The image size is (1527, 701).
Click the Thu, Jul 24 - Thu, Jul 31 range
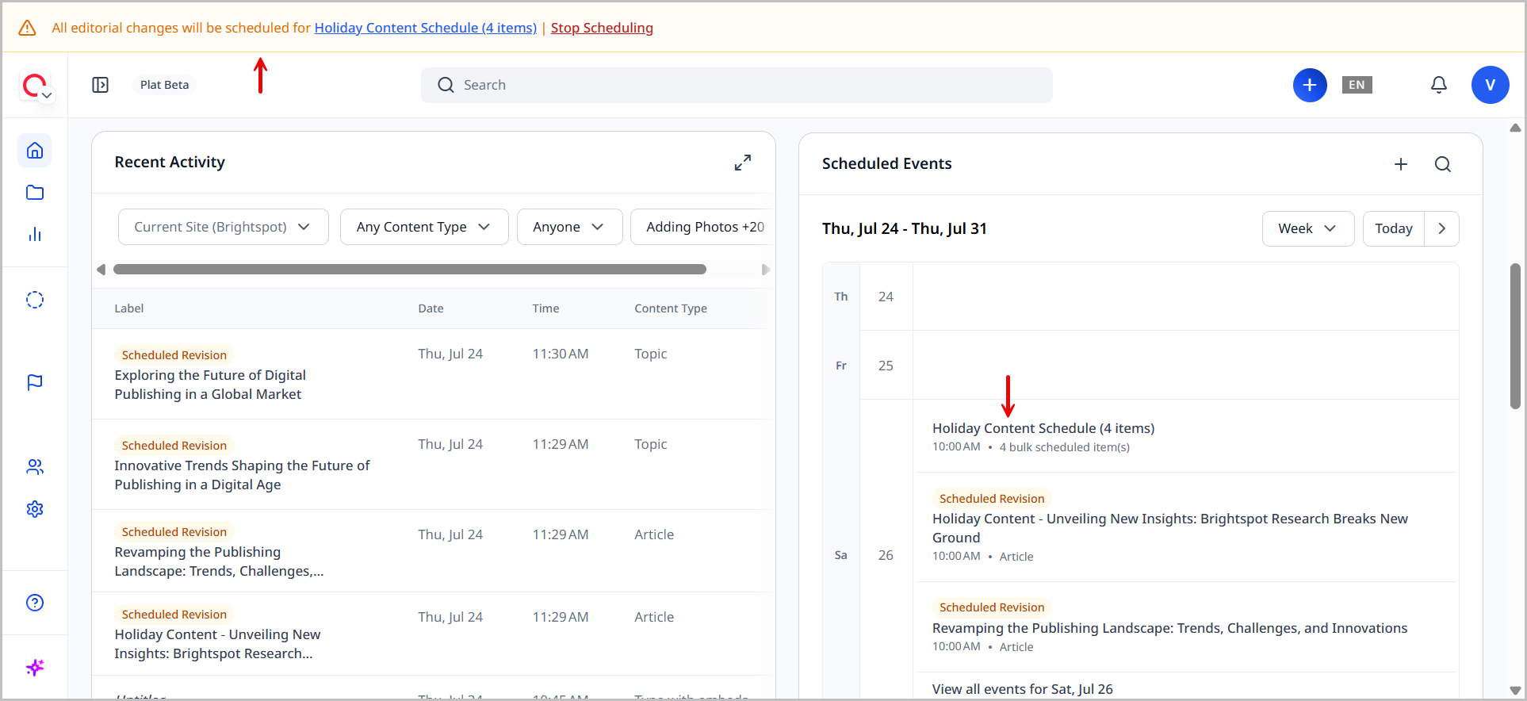tap(905, 228)
